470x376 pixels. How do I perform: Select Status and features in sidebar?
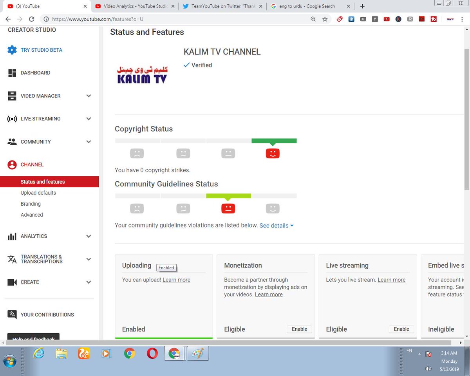(49, 182)
